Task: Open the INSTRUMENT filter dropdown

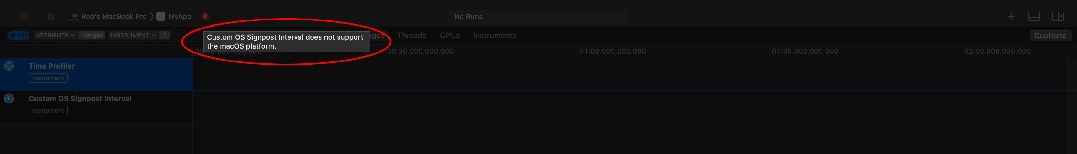Action: point(132,36)
